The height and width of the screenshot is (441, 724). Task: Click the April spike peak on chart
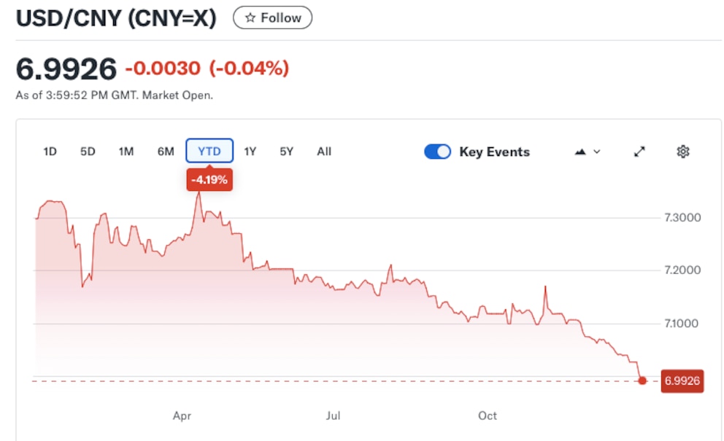point(199,194)
